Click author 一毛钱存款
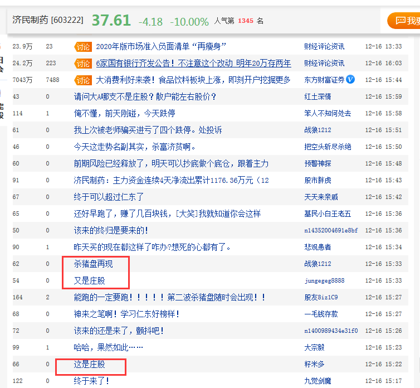 coord(321,314)
